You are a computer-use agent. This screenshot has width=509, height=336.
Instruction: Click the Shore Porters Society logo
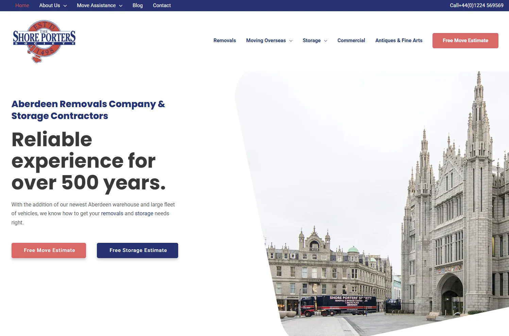(44, 41)
